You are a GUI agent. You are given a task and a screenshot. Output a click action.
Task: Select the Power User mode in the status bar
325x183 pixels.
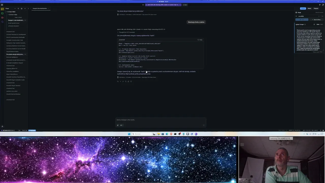25,130
